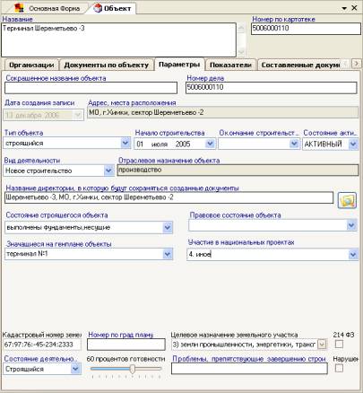Expand the Состояние активности АКТИВНЫЙ dropdown
Image resolution: width=363 pixels, height=393 pixels.
point(353,144)
